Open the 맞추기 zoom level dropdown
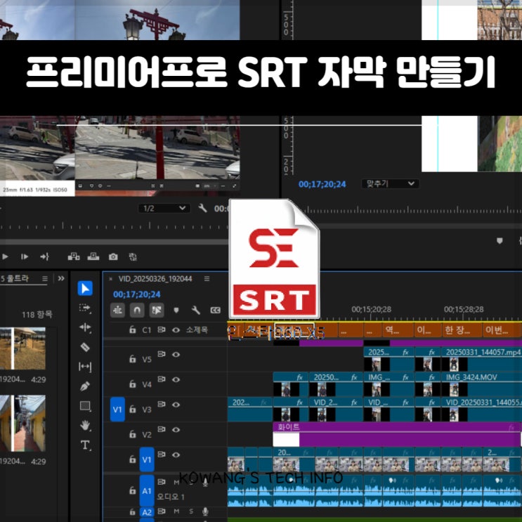Viewport: 522px width, 522px height. pos(390,183)
